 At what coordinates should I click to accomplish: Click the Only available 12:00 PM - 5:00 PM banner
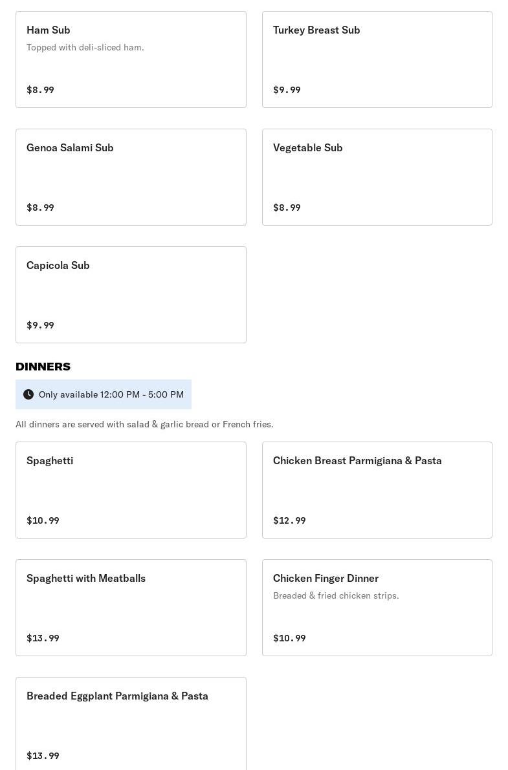tap(104, 394)
